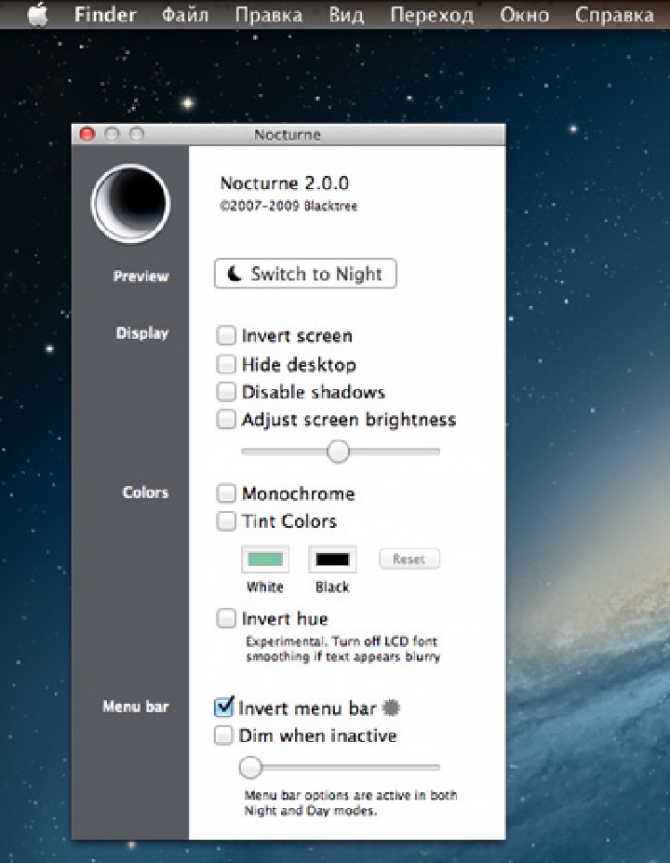Open the White tint color swatch

pyautogui.click(x=265, y=559)
